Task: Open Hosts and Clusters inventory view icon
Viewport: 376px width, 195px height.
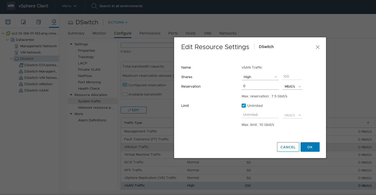Action: point(8,22)
